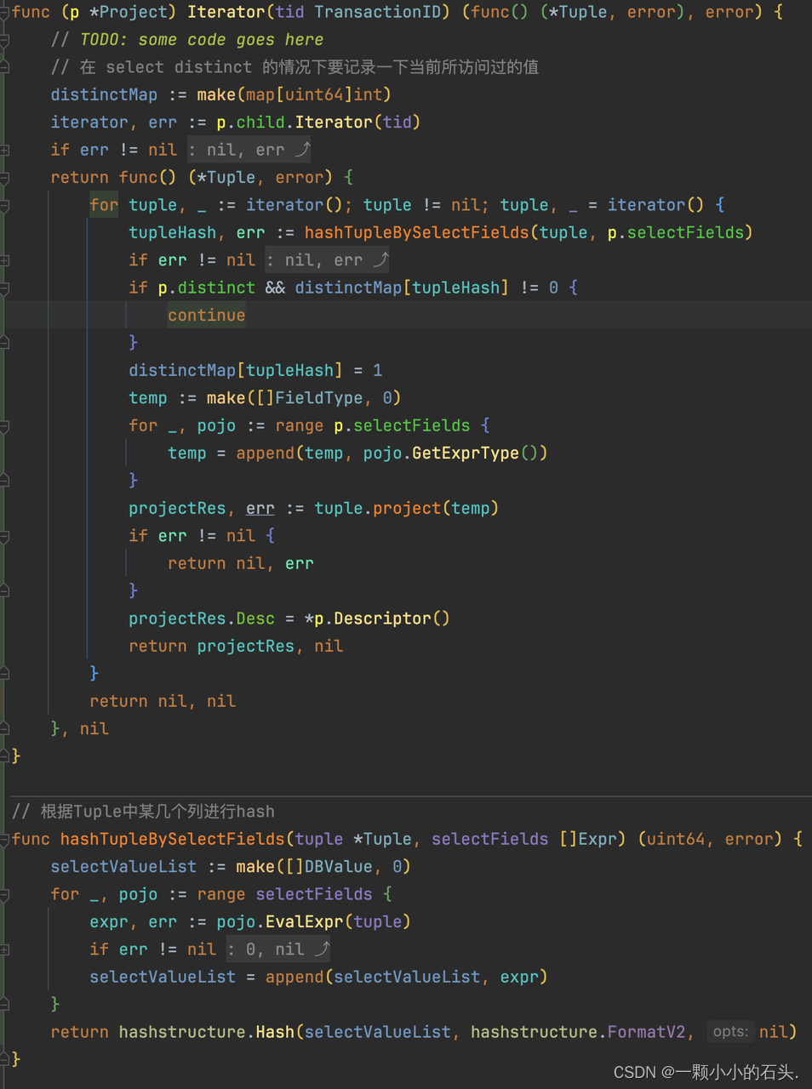The height and width of the screenshot is (1089, 812).
Task: Click 'p.distinct' in the if condition
Action: [206, 288]
